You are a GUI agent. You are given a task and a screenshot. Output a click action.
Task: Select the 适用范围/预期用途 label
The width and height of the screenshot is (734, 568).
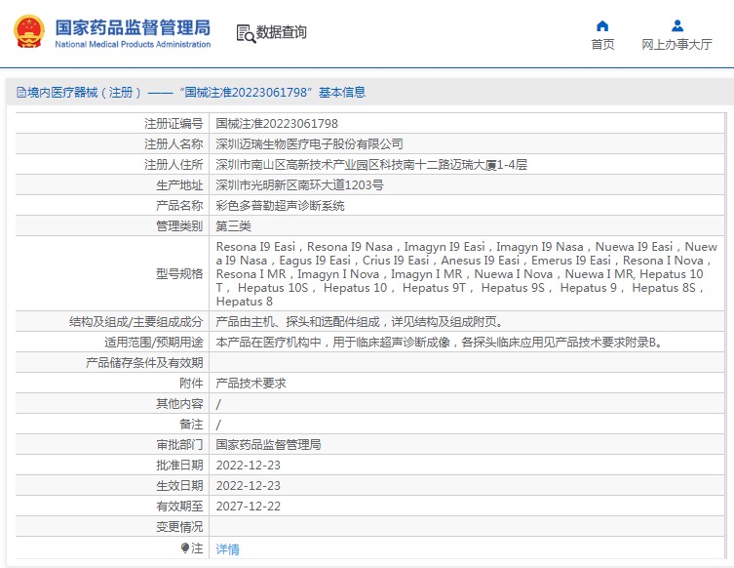click(x=154, y=343)
